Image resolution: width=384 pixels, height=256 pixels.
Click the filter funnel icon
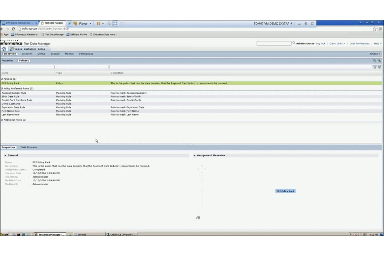[375, 67]
